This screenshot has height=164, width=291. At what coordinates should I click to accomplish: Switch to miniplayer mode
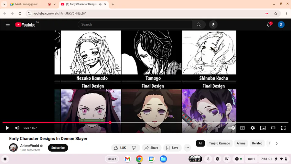coord(263,128)
